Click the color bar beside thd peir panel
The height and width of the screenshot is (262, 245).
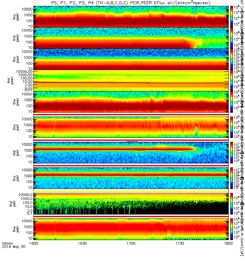tap(232, 204)
